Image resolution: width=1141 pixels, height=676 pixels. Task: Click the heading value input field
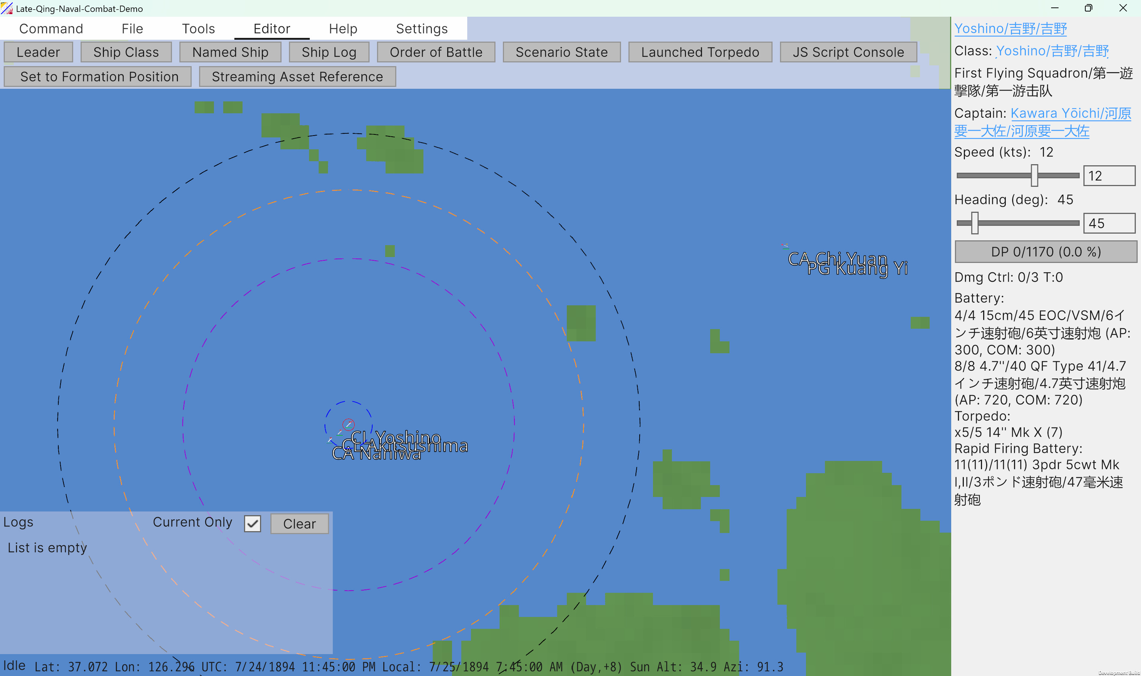pyautogui.click(x=1109, y=223)
